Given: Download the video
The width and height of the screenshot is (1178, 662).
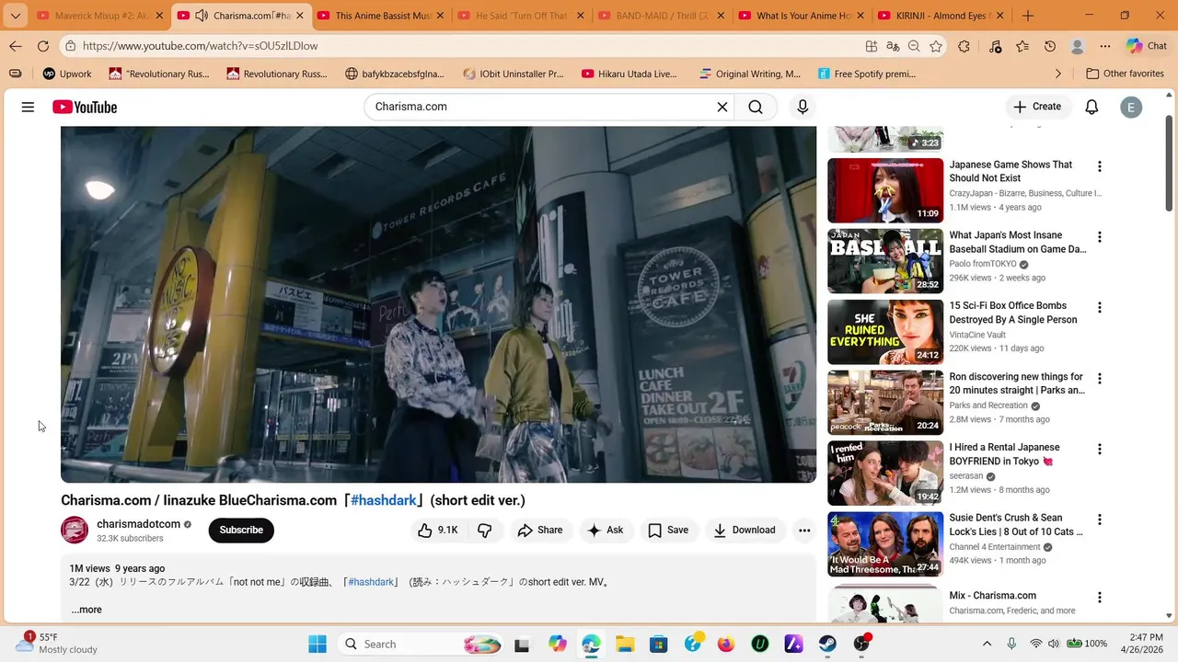Looking at the screenshot, I should [x=745, y=530].
